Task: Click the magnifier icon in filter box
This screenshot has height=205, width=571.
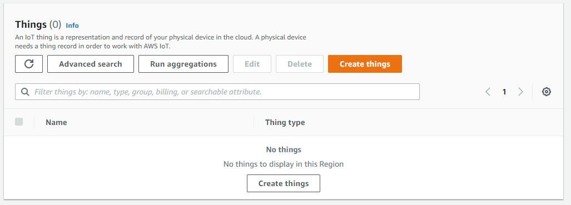Action: click(25, 92)
